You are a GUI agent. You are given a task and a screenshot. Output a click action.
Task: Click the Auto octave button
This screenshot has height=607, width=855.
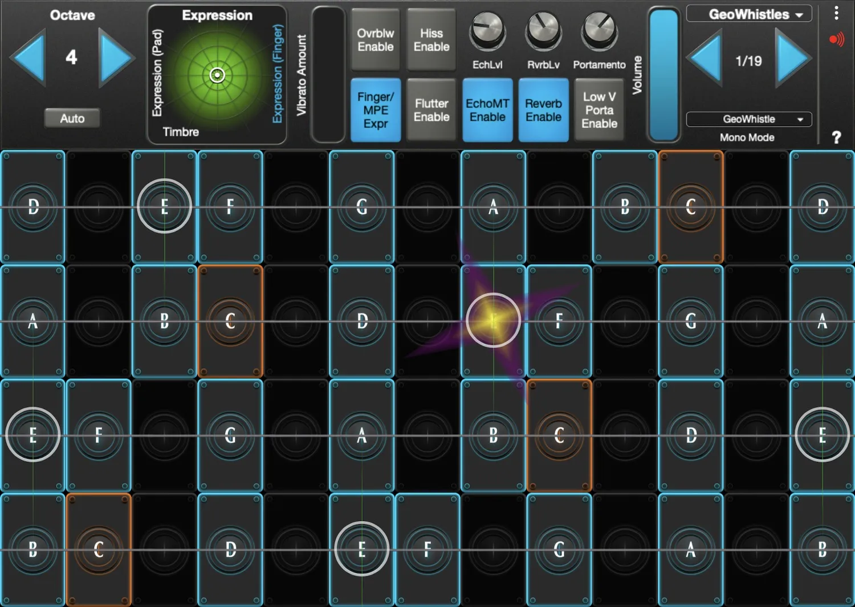(72, 119)
